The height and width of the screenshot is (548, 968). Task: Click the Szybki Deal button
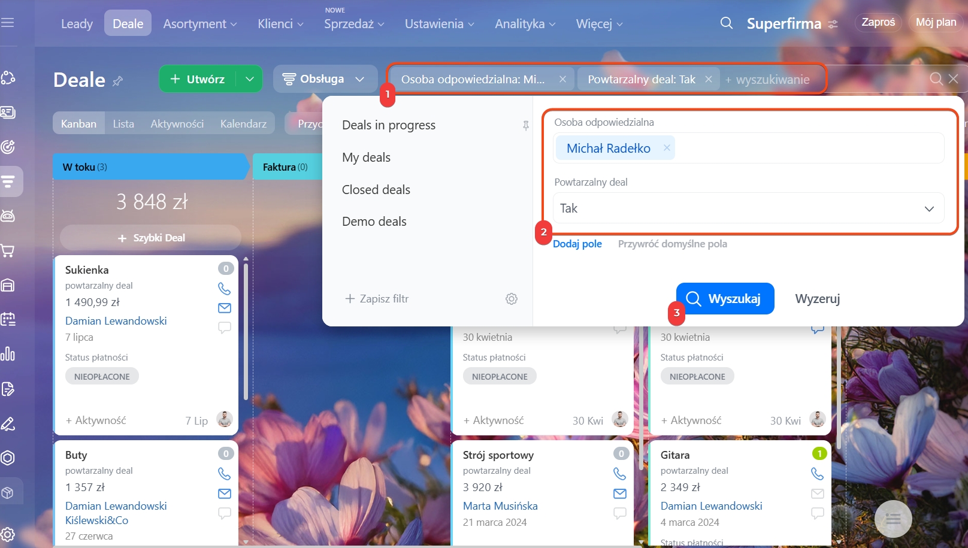coord(151,238)
